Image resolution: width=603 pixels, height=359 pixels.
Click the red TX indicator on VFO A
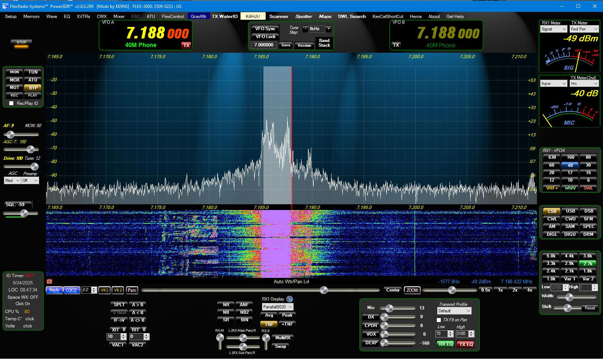186,45
